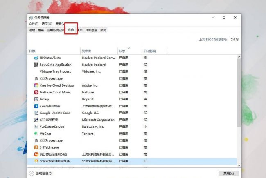
Task: Click 中 impact in Listary row
Action: 145,99
